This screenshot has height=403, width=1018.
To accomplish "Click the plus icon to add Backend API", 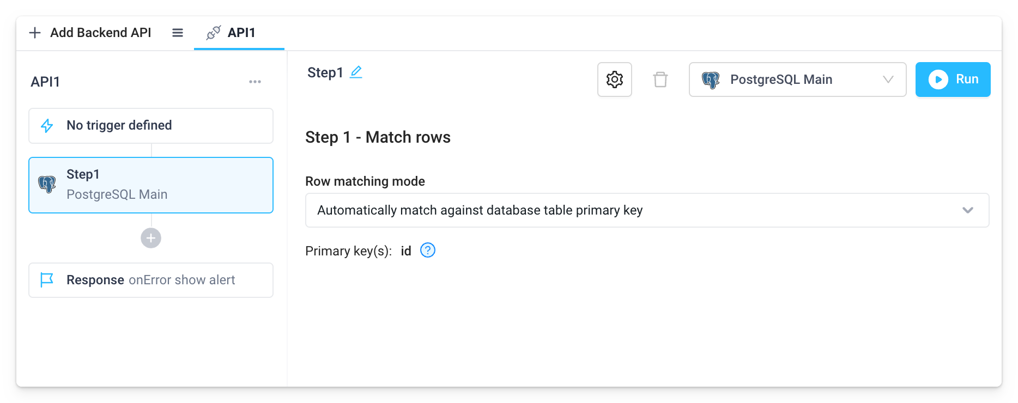I will click(x=35, y=32).
